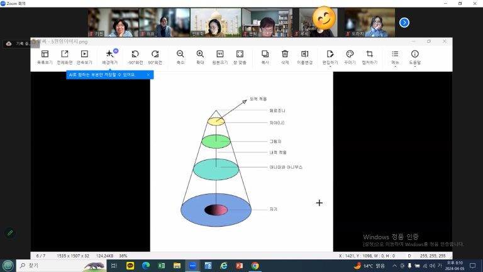Expand the 메뉴 menu dropdown
Viewport: 483px width, 272px height.
pyautogui.click(x=395, y=57)
